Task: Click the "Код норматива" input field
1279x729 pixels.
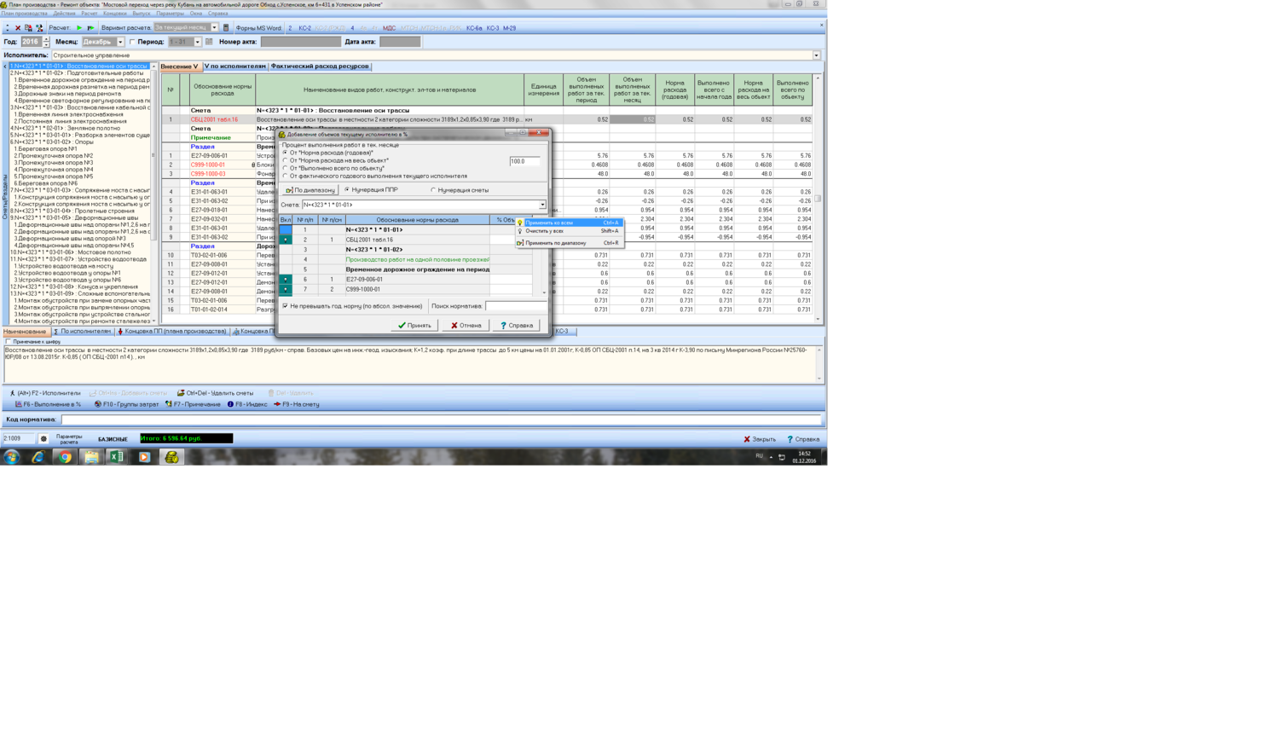Action: point(441,419)
